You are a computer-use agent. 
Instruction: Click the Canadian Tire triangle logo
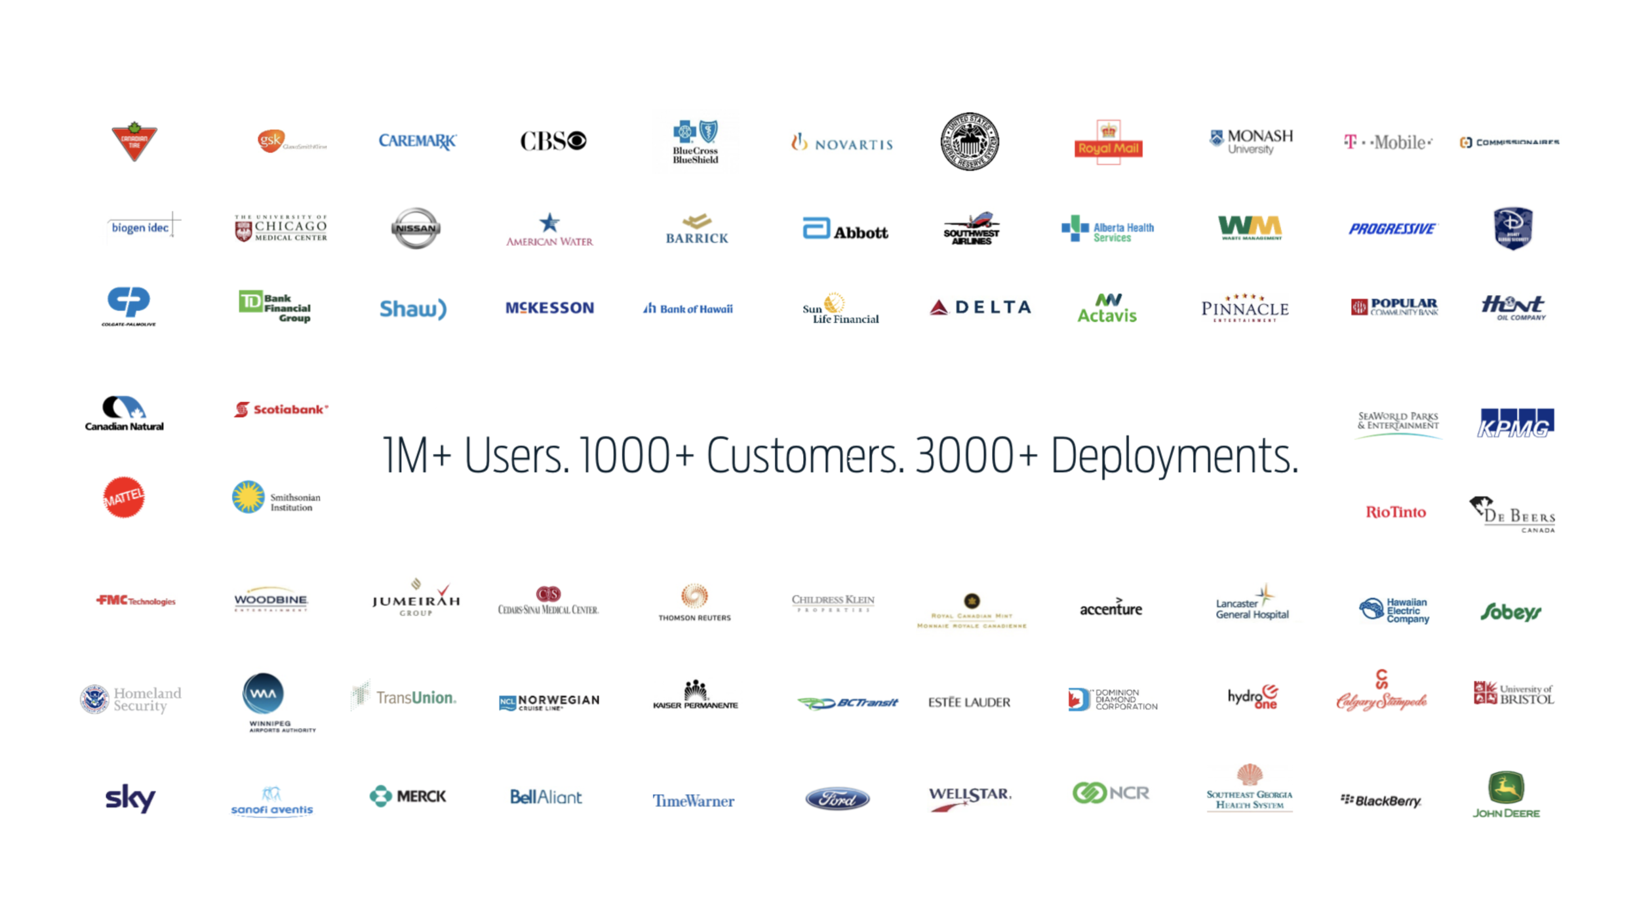coord(134,141)
